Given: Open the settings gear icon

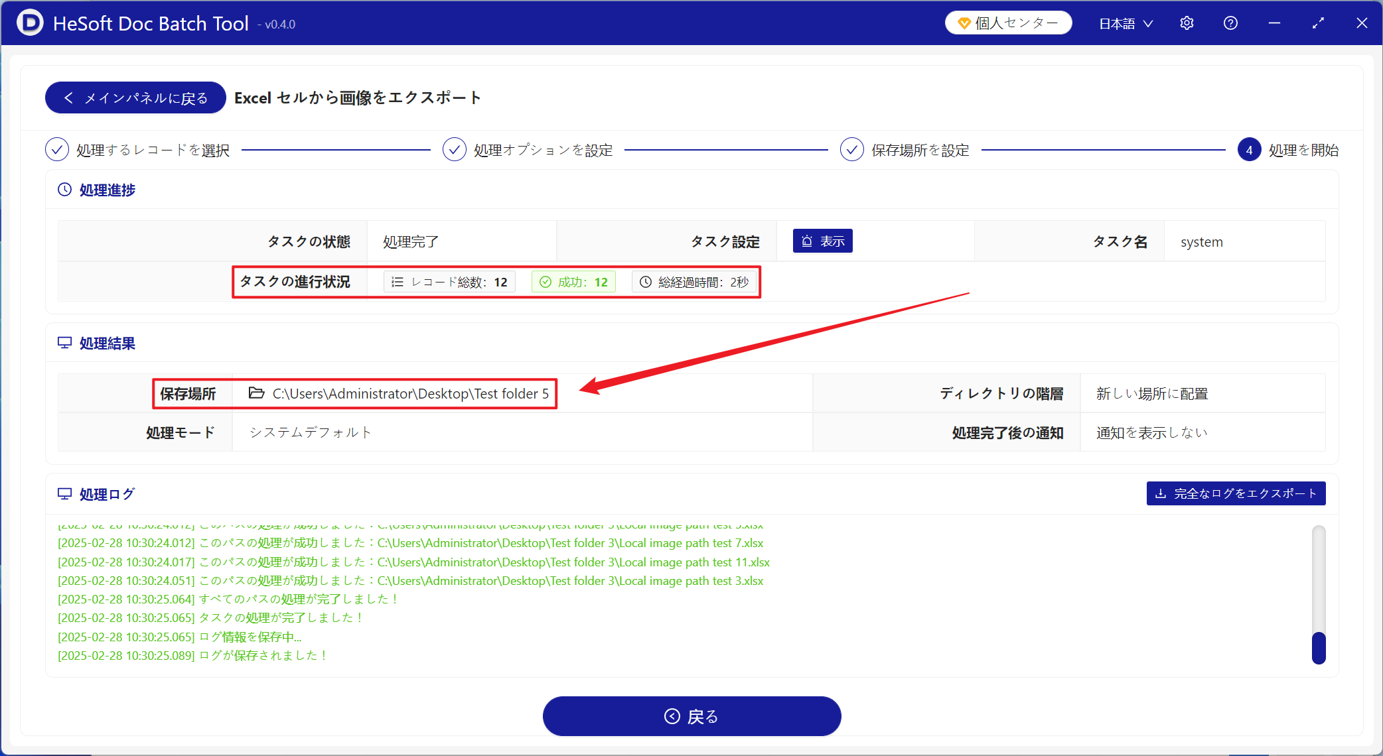Looking at the screenshot, I should coord(1187,23).
